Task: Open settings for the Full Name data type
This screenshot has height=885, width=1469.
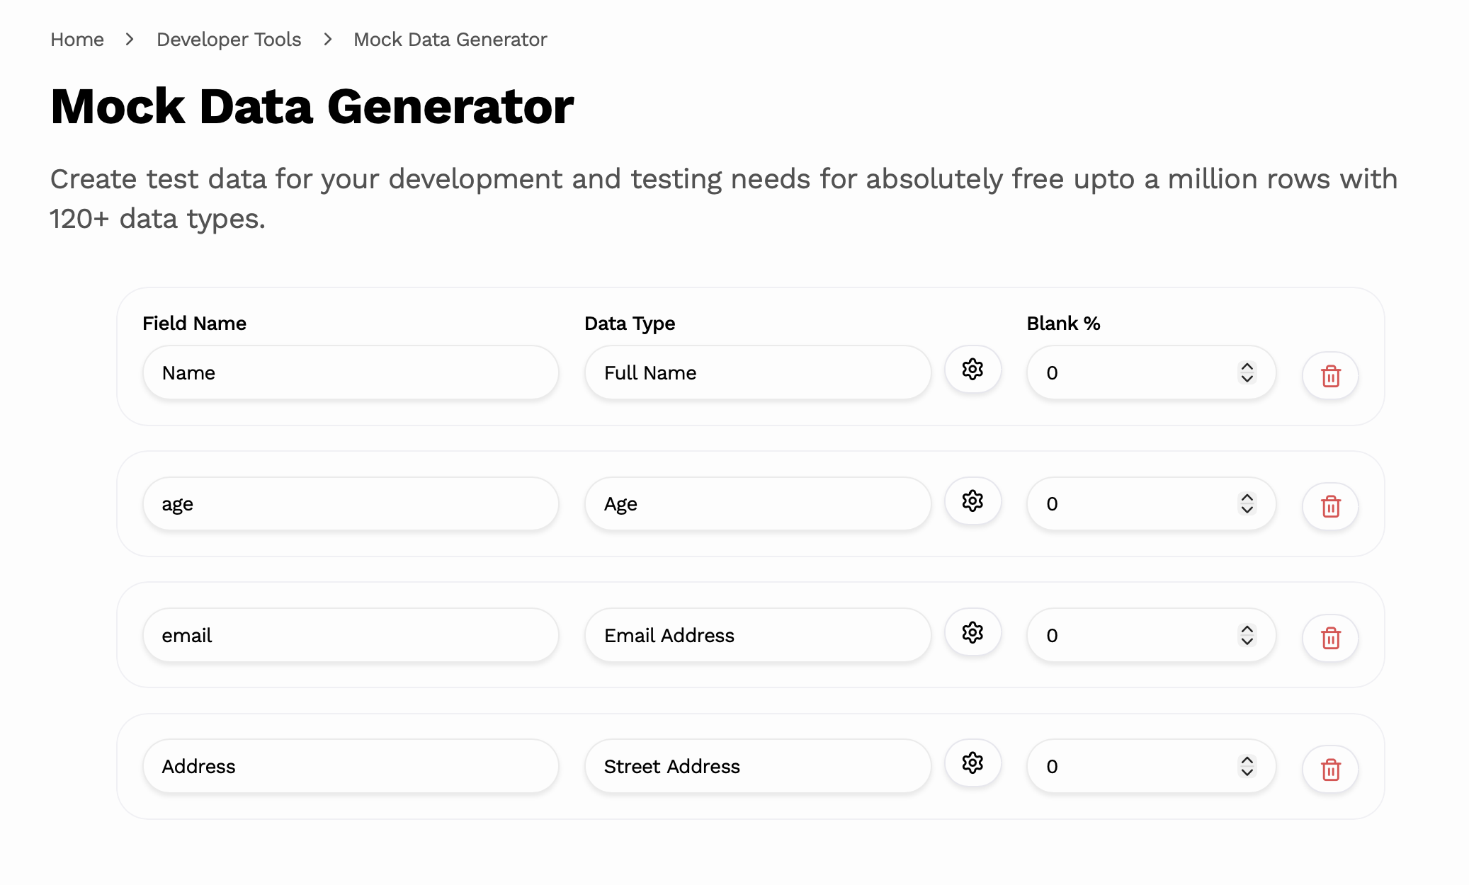Action: (972, 369)
